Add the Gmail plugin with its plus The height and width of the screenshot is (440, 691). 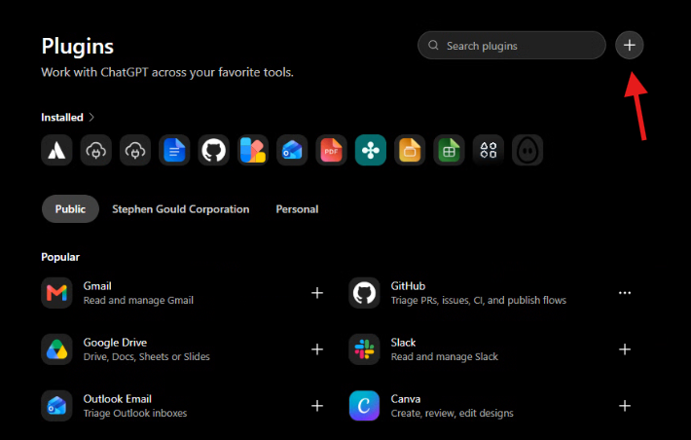(317, 293)
